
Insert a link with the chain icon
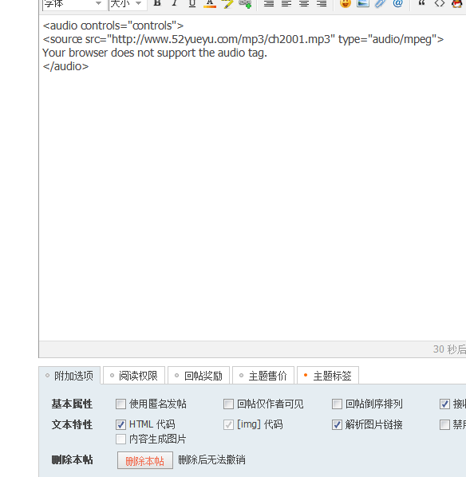[x=245, y=4]
